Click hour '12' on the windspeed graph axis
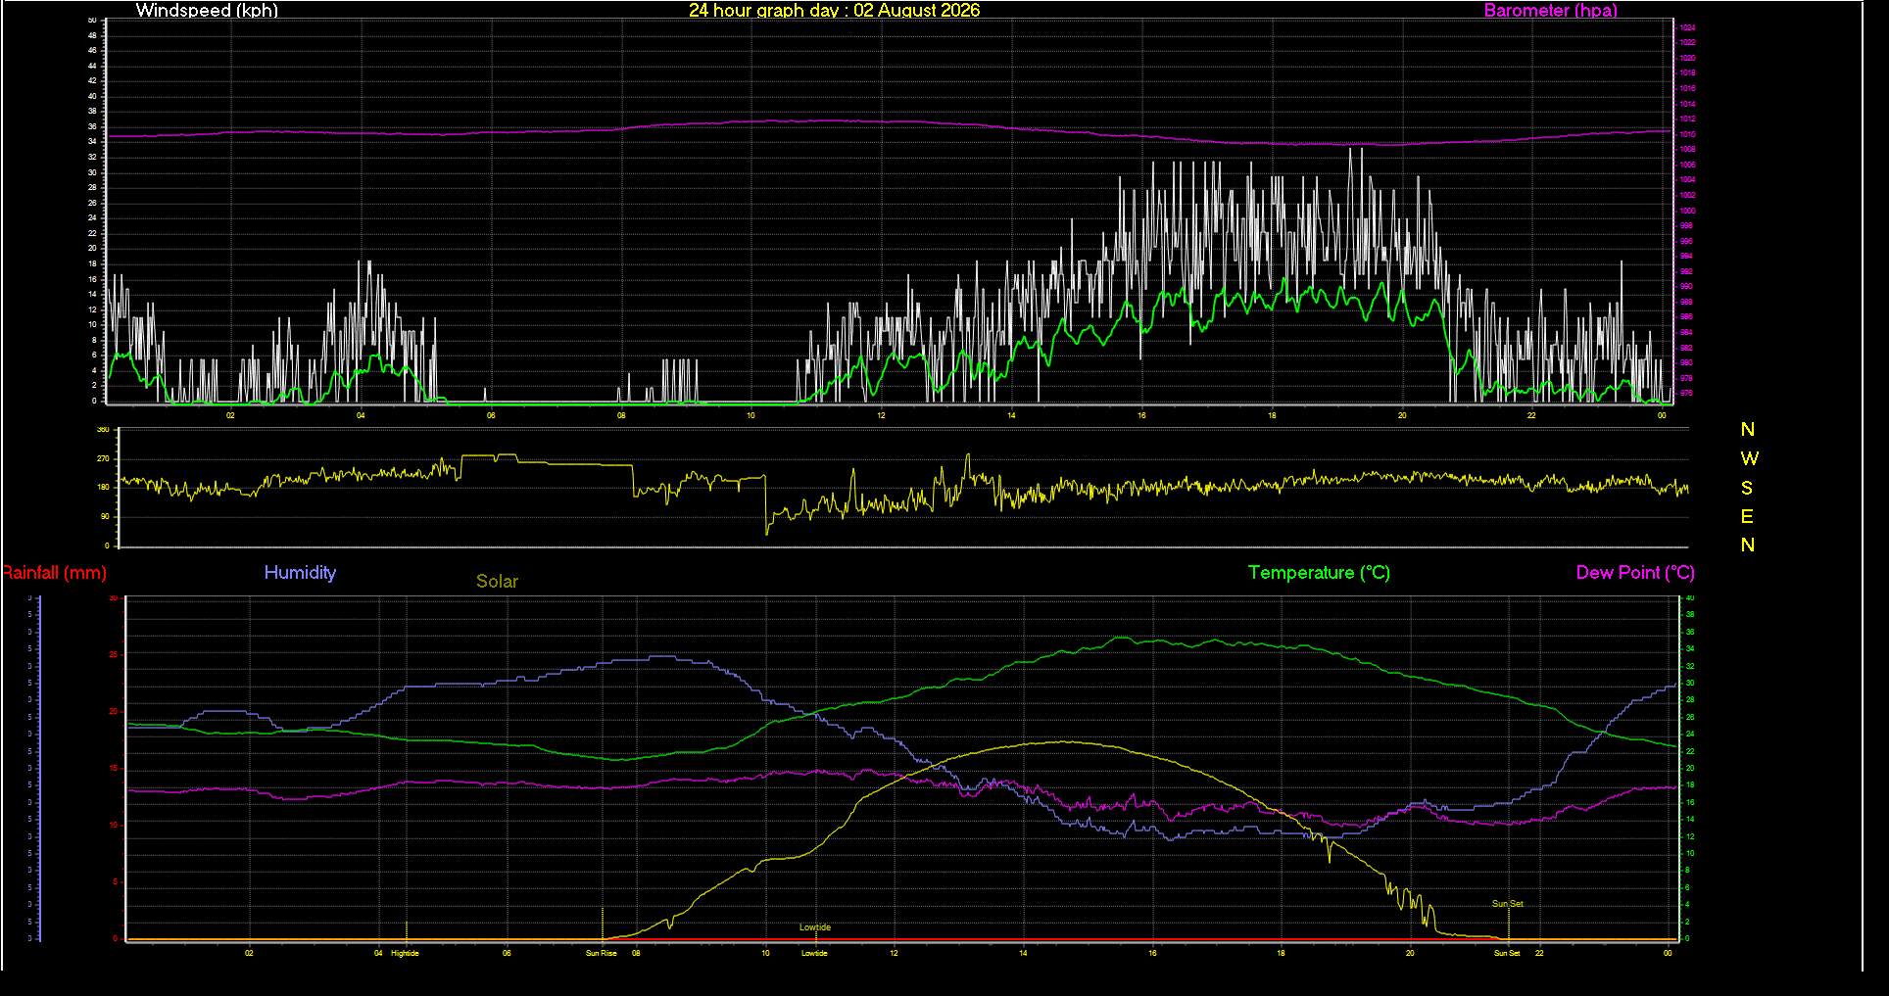The image size is (1889, 996). pyautogui.click(x=881, y=415)
